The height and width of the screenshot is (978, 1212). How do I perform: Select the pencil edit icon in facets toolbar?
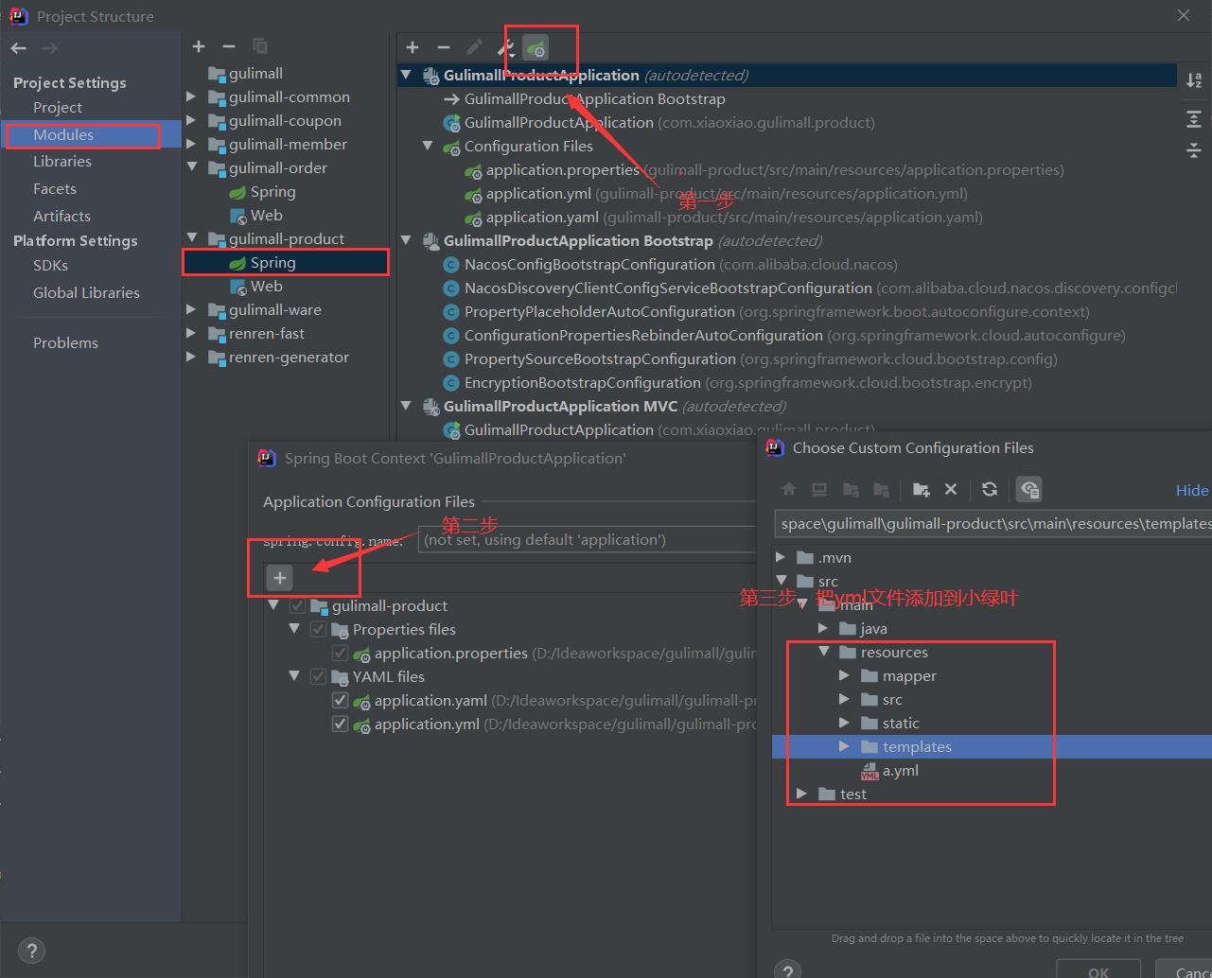(x=473, y=47)
